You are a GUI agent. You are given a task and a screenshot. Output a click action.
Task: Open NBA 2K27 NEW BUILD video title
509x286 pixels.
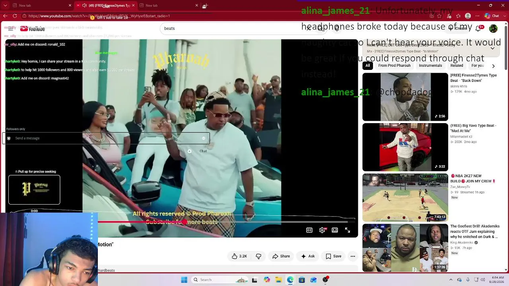click(x=473, y=178)
